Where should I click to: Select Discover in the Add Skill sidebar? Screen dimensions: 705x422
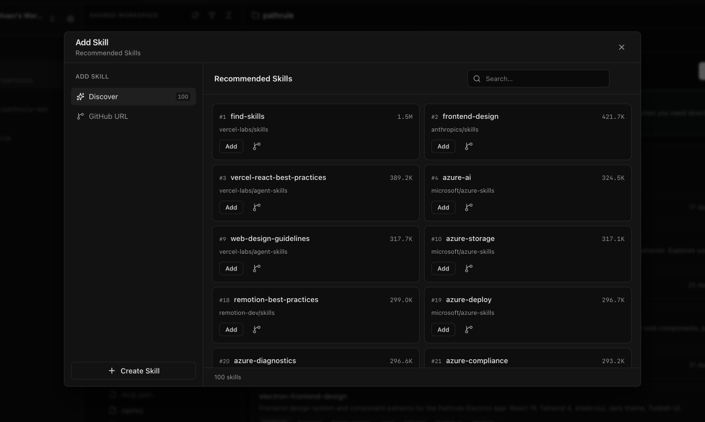pos(133,97)
